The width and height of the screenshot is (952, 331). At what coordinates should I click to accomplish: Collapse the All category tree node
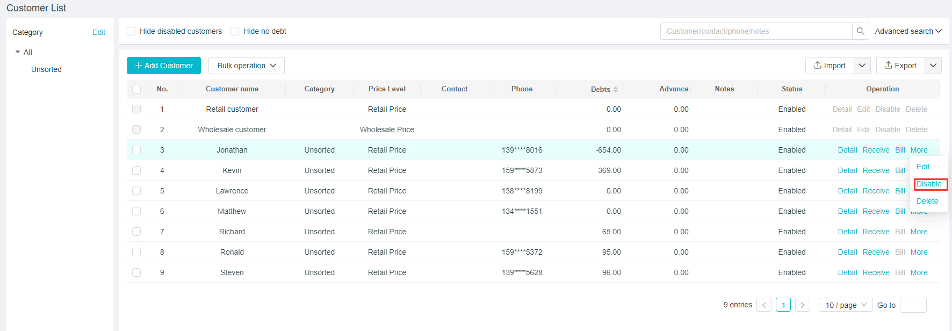pyautogui.click(x=18, y=52)
